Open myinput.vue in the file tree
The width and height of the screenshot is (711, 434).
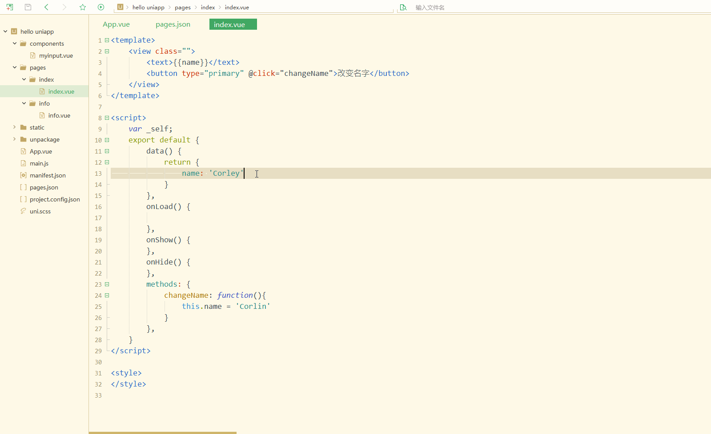[x=56, y=55]
